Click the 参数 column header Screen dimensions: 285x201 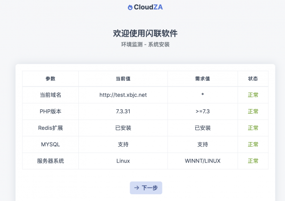(50, 78)
